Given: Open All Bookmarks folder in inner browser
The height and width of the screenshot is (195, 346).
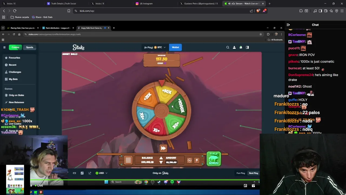Looking at the screenshot, I should click(275, 40).
